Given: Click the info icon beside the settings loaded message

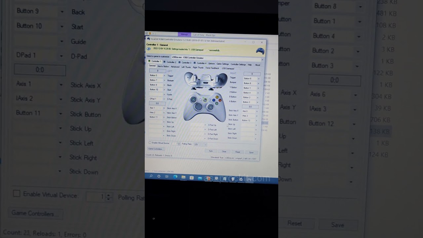Looking at the screenshot, I should pos(149,49).
